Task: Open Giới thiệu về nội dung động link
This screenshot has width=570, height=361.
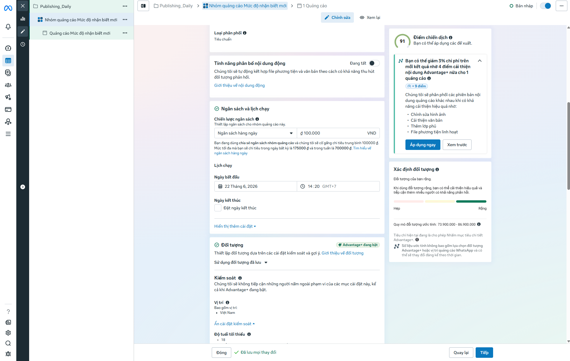Action: click(x=239, y=85)
